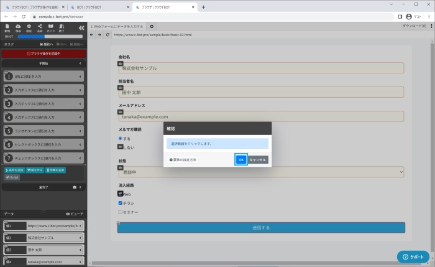Click OK in the confirmation dialog

241,160
